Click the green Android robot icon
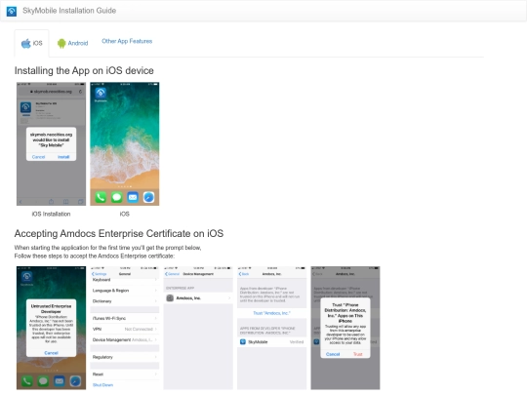Image resolution: width=527 pixels, height=395 pixels. click(61, 43)
